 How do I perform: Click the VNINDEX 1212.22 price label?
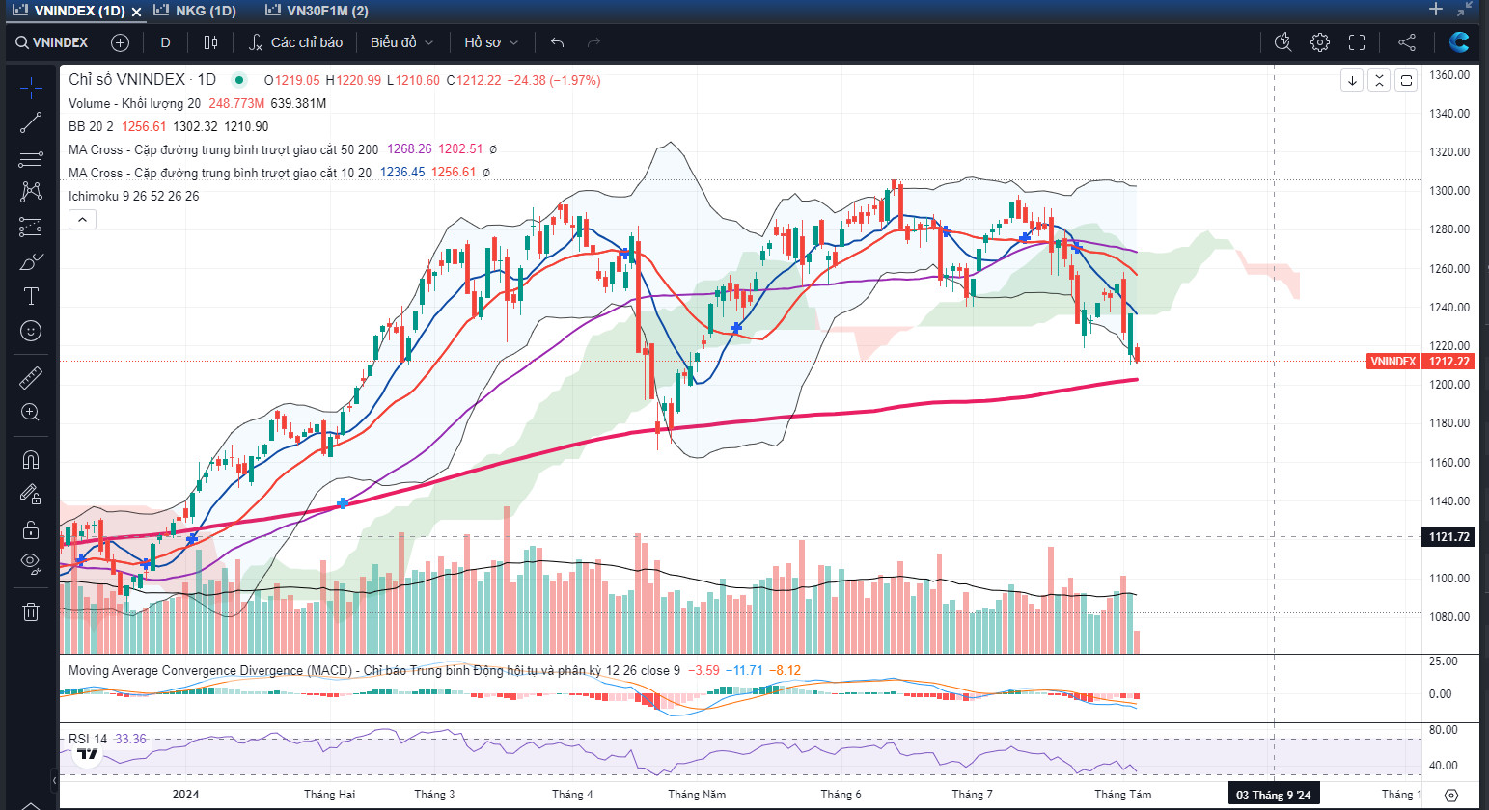(x=1420, y=362)
